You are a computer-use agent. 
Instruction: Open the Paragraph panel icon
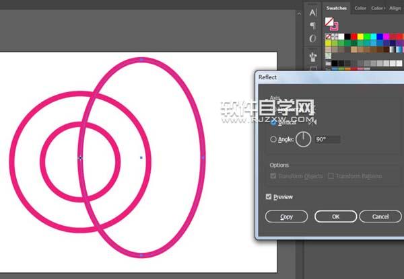click(313, 25)
